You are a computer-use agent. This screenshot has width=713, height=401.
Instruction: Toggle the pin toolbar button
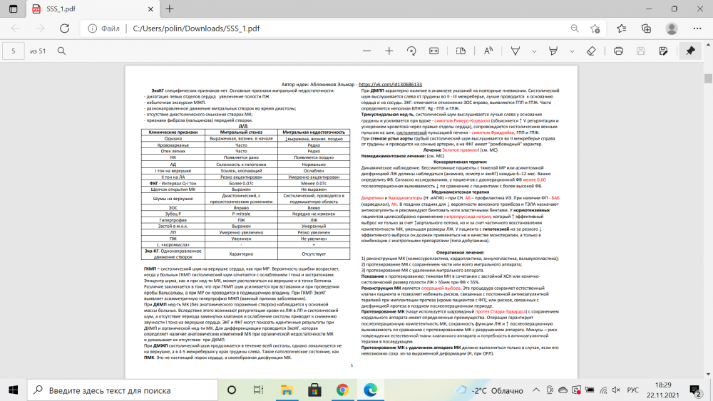tap(689, 51)
